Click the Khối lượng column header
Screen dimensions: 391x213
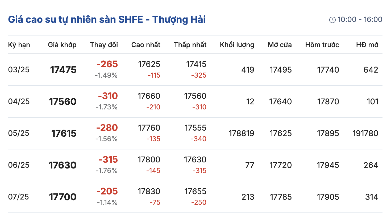point(237,45)
